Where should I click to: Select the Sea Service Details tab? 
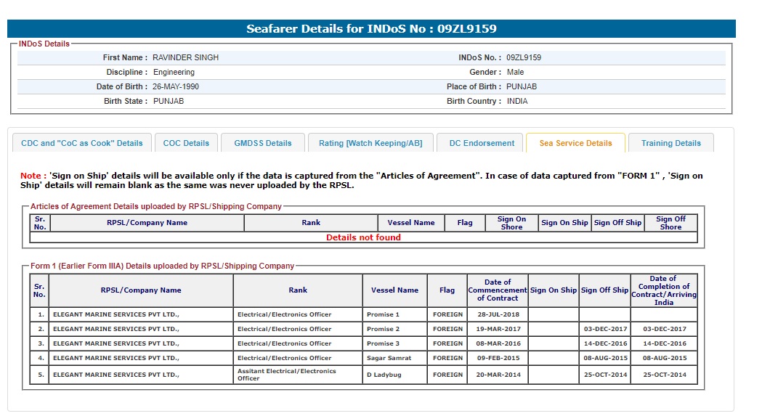[575, 143]
